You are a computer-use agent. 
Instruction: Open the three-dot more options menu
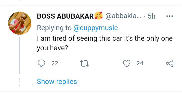tap(170, 16)
